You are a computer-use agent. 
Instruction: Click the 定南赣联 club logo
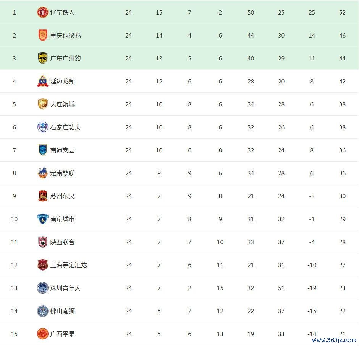tap(42, 173)
